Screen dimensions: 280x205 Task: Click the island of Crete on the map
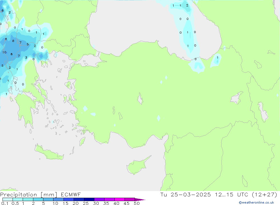49,152
